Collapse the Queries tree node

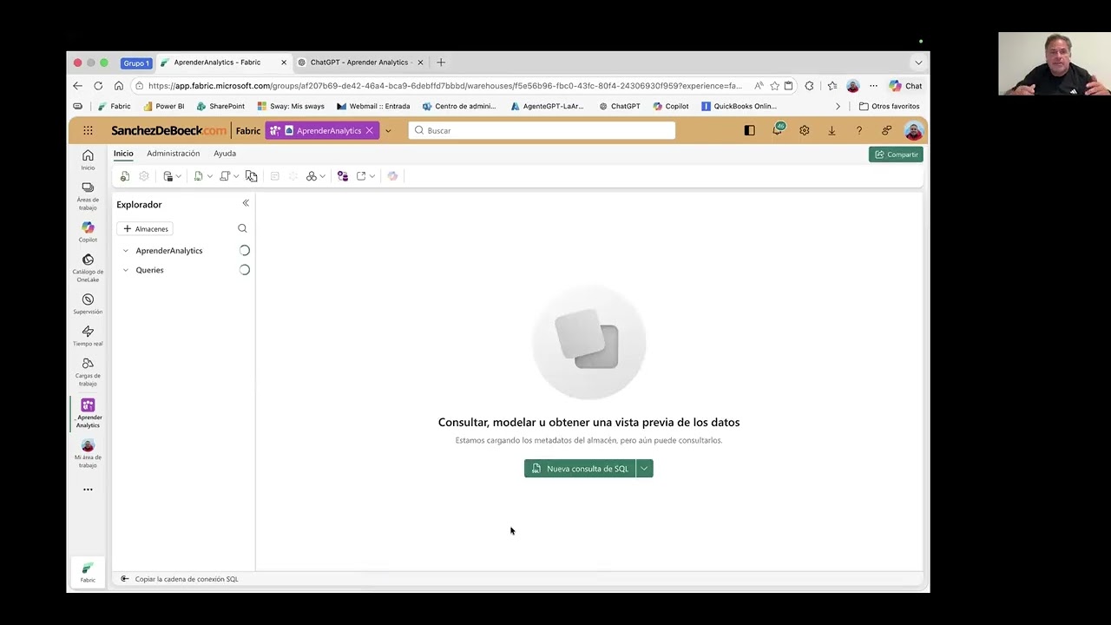pos(126,270)
